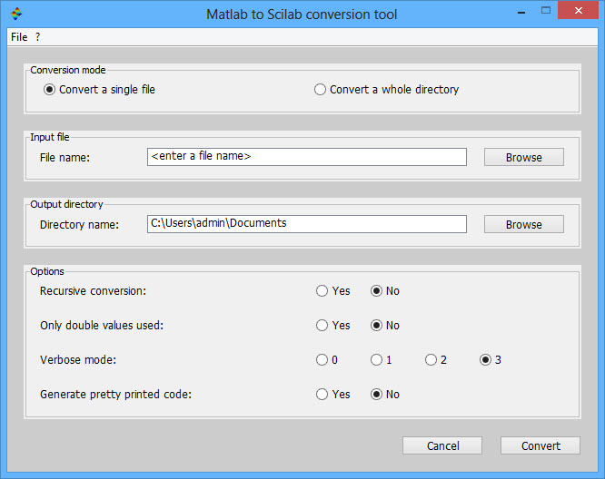Enable pretty printed code with Yes
The image size is (605, 479).
tap(333, 395)
